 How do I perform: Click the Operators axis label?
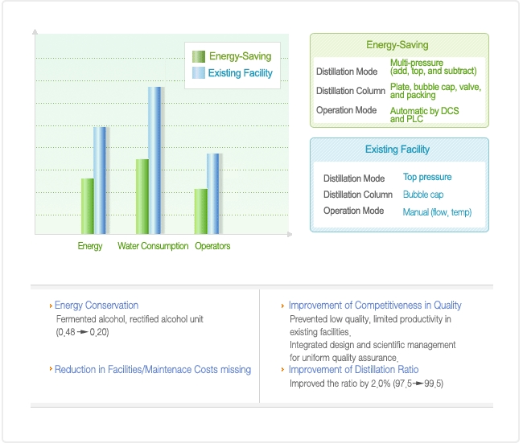(x=212, y=246)
